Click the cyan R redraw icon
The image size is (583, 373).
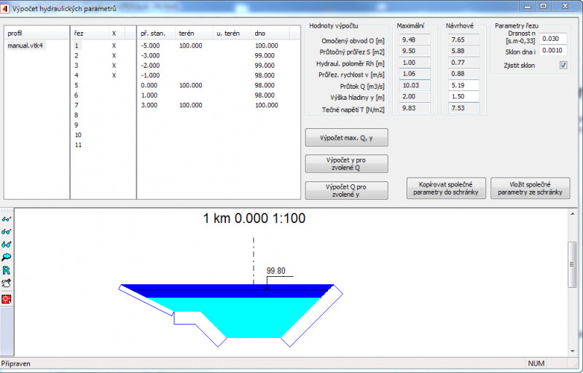point(7,270)
